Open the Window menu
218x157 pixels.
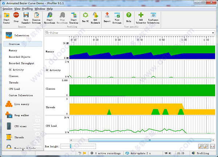coord(40,9)
